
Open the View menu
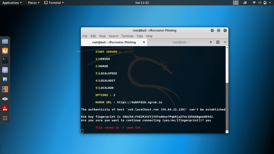(x=102, y=36)
